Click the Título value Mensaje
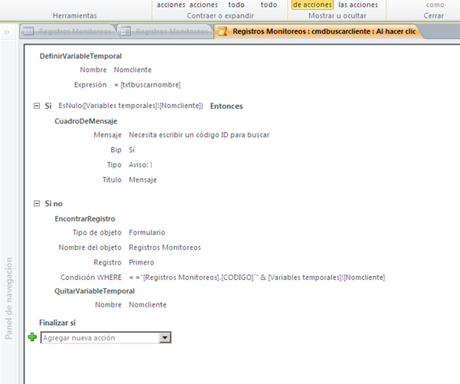The height and width of the screenshot is (384, 460). (143, 180)
